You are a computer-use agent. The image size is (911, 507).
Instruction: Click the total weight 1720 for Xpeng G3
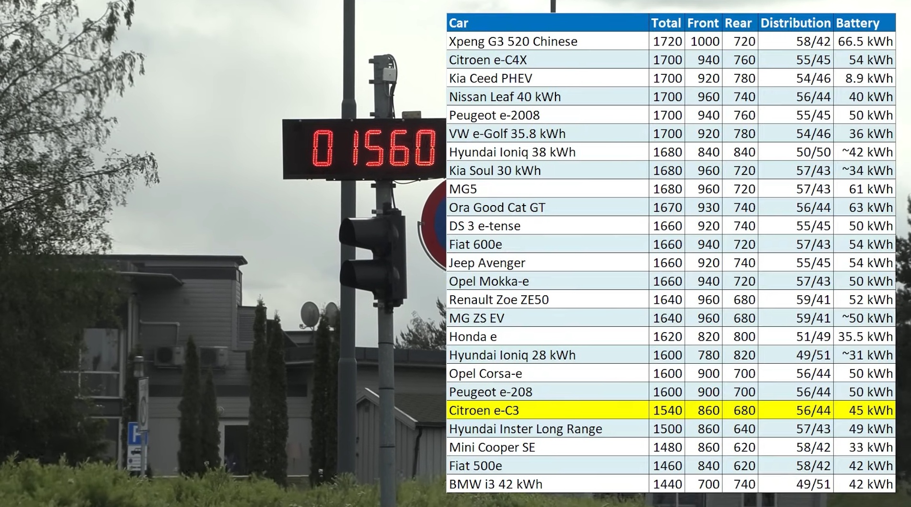667,41
